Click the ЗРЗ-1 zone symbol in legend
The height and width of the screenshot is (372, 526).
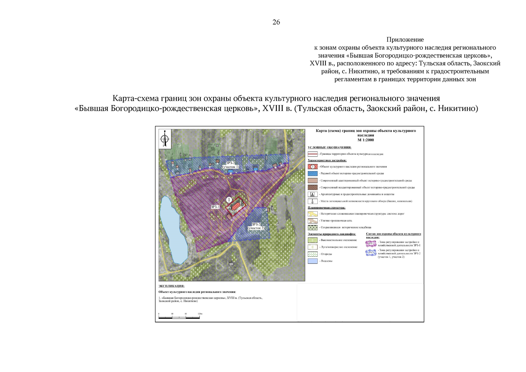point(371,244)
